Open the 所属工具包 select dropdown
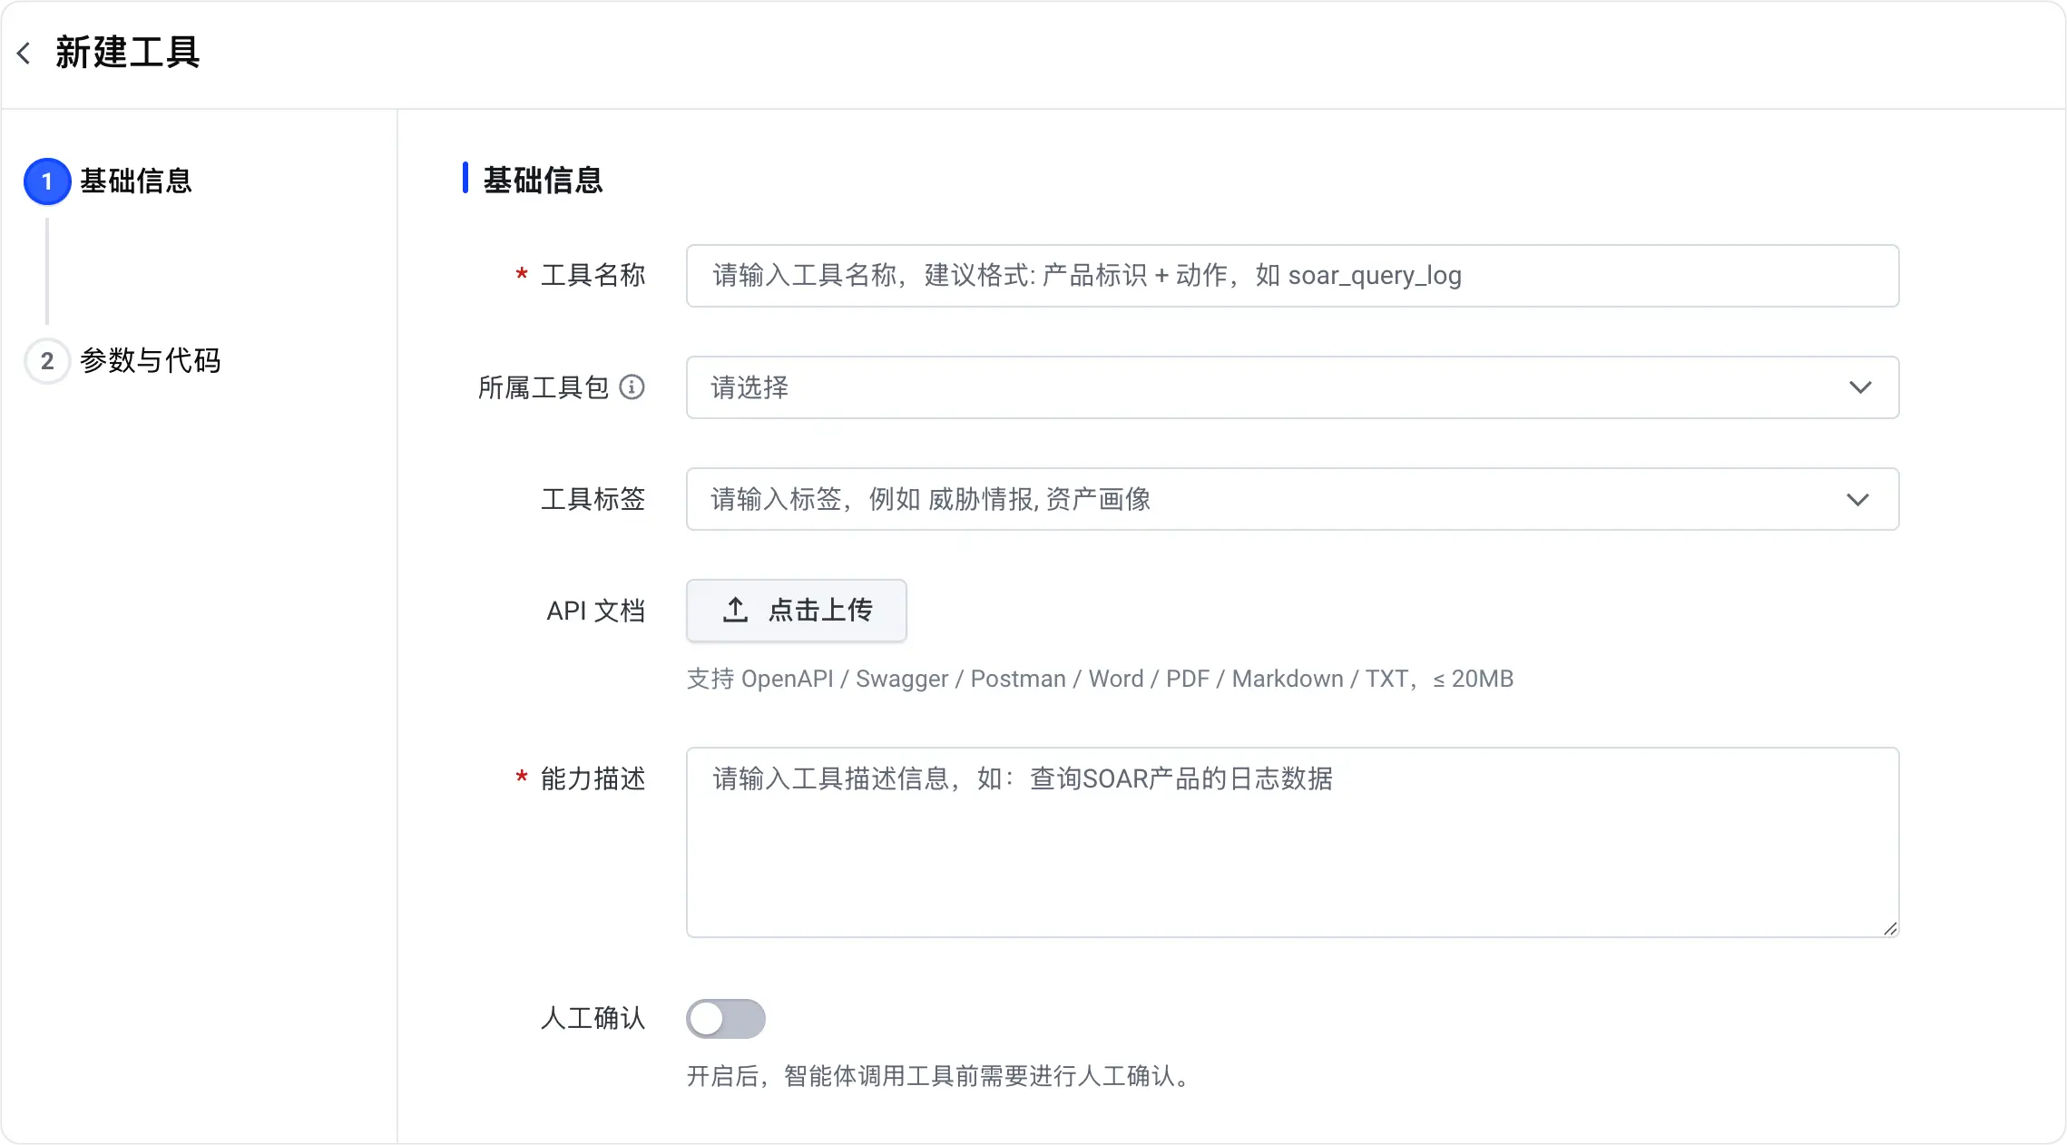This screenshot has width=2067, height=1145. (x=1292, y=387)
